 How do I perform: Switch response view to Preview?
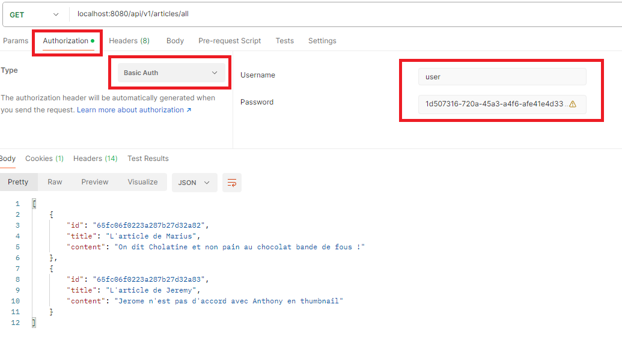tap(95, 182)
